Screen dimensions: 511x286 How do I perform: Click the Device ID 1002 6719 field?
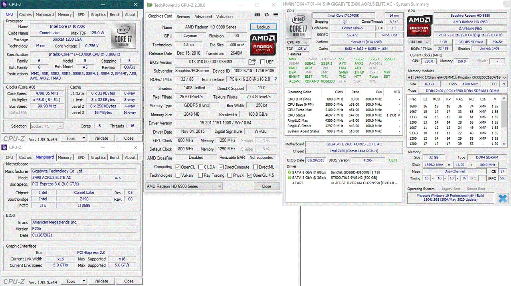(x=253, y=71)
